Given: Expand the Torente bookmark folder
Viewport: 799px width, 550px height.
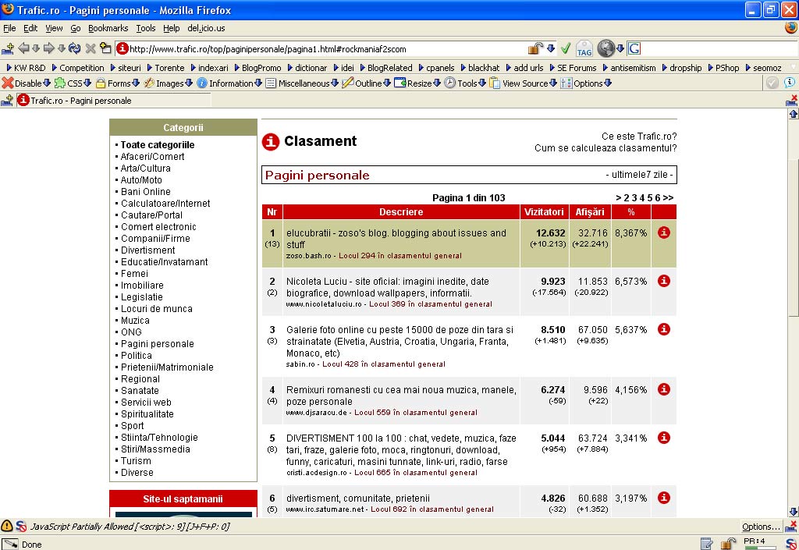Looking at the screenshot, I should [x=165, y=68].
